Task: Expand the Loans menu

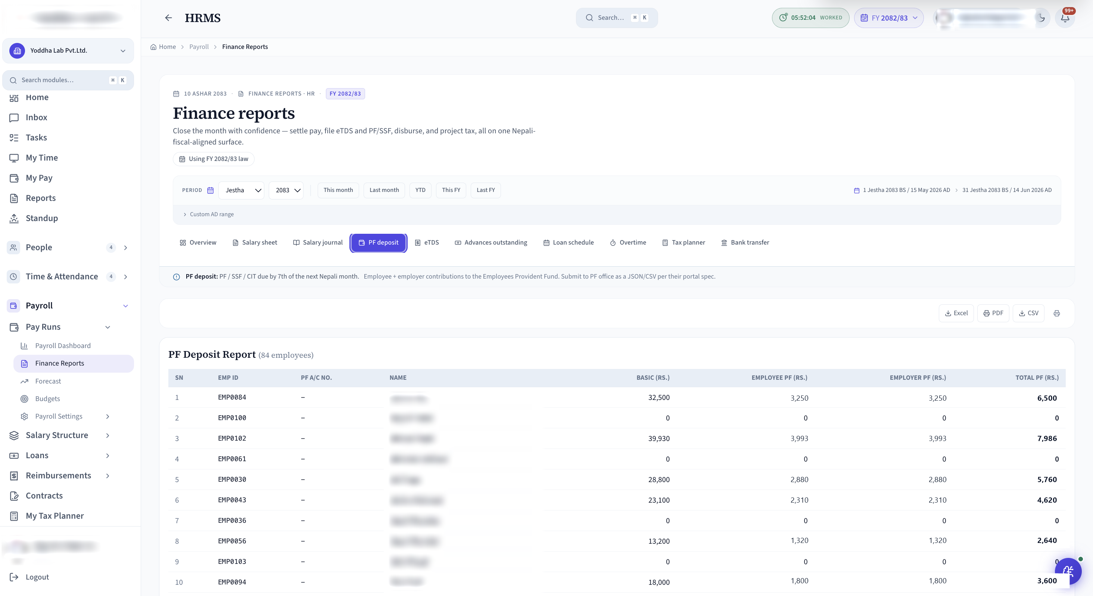Action: (x=59, y=456)
